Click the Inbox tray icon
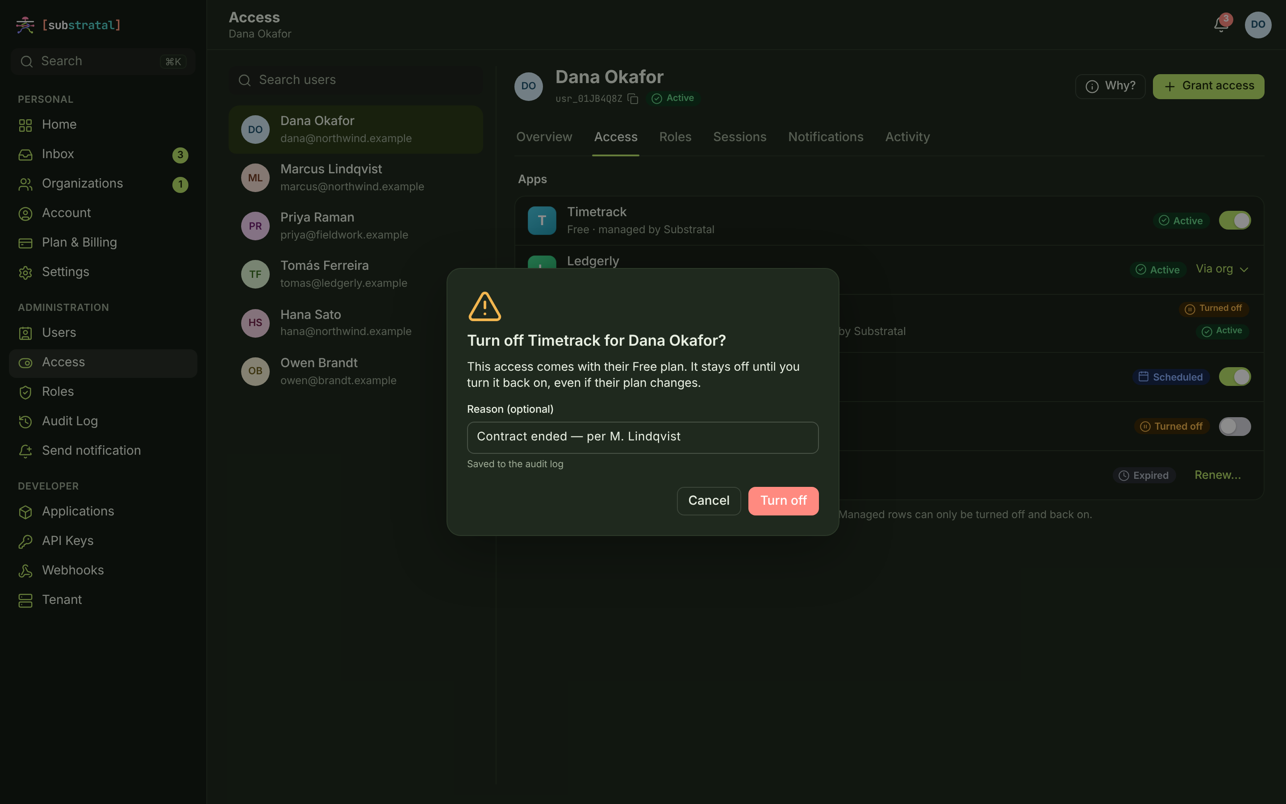The width and height of the screenshot is (1286, 804). click(x=25, y=155)
